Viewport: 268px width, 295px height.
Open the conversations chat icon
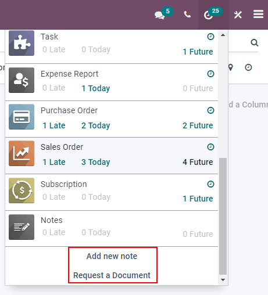pyautogui.click(x=159, y=15)
